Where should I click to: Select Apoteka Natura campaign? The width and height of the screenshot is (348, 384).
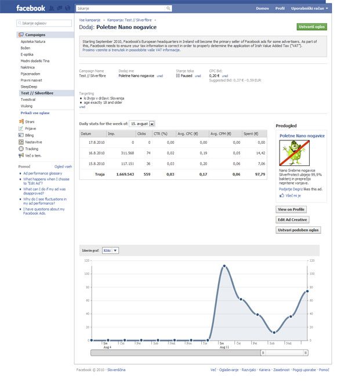[33, 42]
